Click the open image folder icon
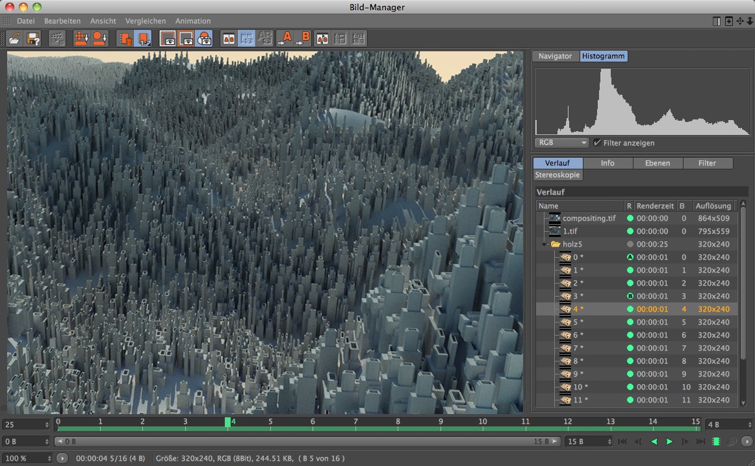 [14, 38]
